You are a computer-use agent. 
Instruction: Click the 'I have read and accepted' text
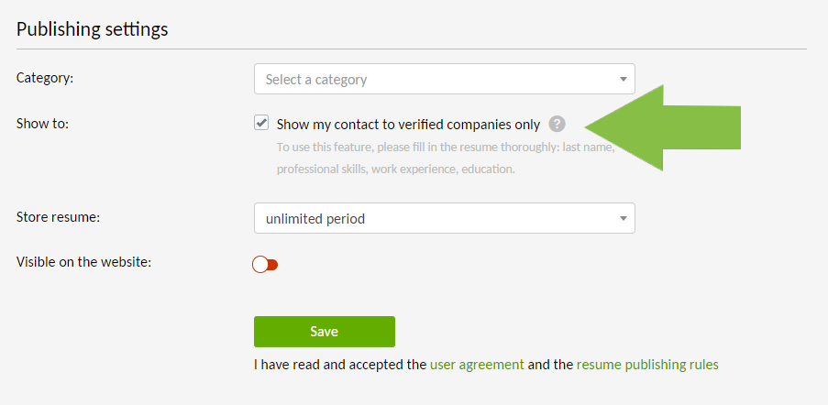340,365
